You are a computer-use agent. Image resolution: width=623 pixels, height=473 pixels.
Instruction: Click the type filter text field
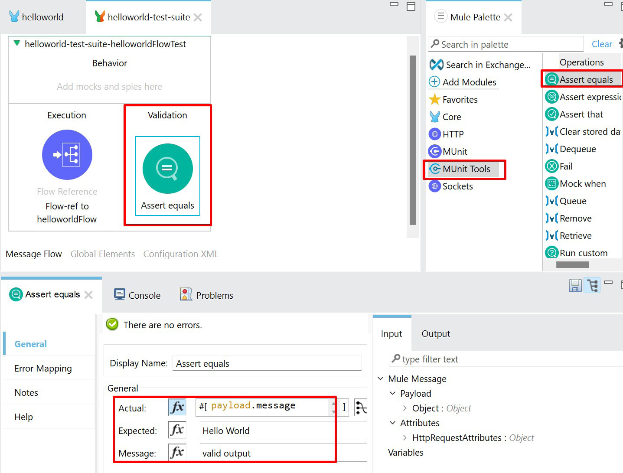click(x=506, y=359)
